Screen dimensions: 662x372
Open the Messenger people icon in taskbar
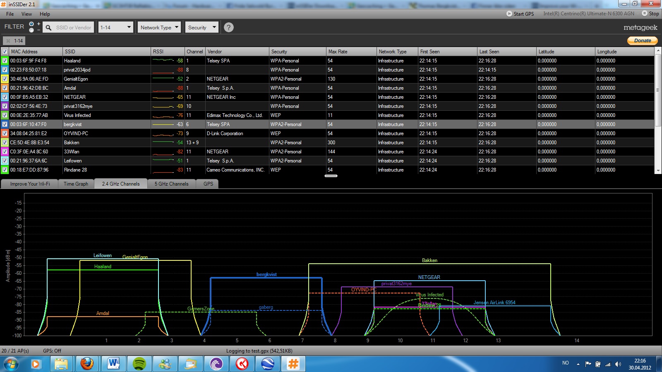point(165,364)
